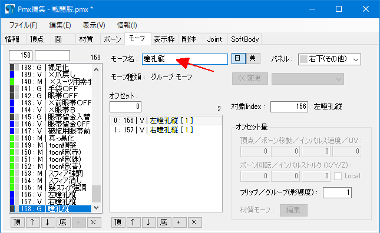Click the フリップ/グループ影響度 field
The height and width of the screenshot is (233, 380).
pyautogui.click(x=337, y=192)
